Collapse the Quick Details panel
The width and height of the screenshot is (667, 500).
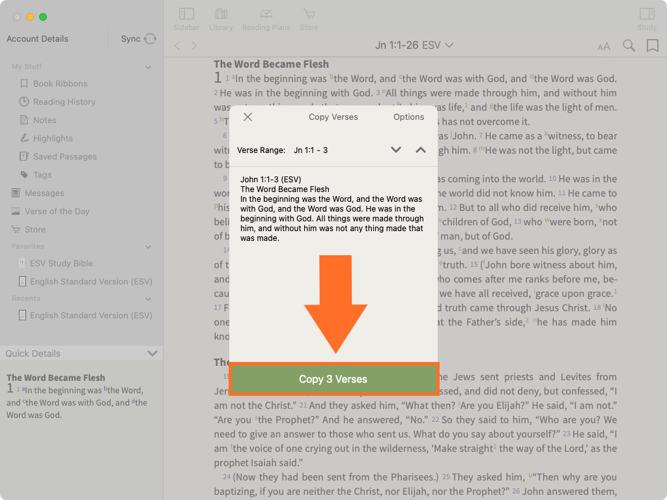pos(152,354)
